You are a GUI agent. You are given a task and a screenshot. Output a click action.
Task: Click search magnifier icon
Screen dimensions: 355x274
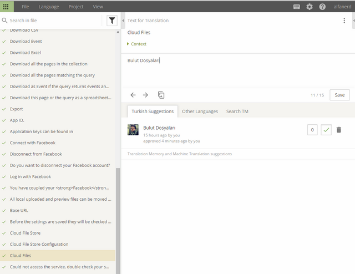(4, 21)
